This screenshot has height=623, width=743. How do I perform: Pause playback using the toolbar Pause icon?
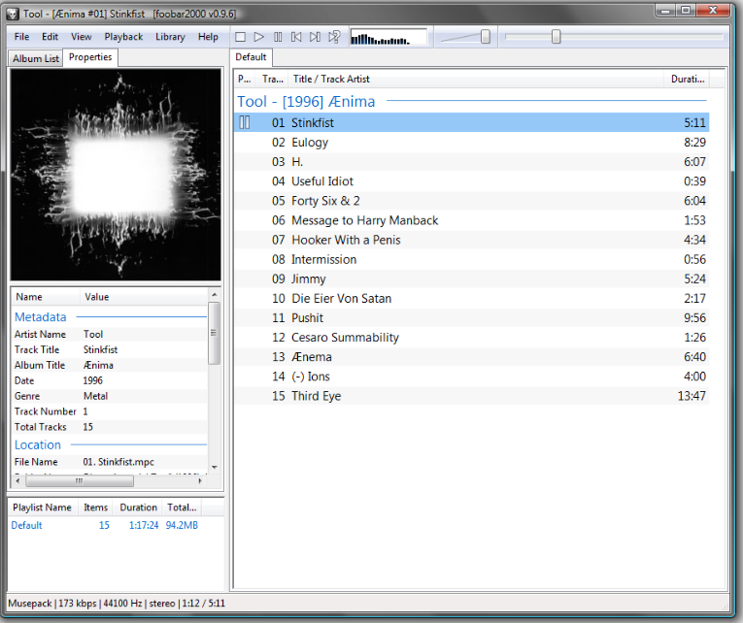(x=278, y=37)
